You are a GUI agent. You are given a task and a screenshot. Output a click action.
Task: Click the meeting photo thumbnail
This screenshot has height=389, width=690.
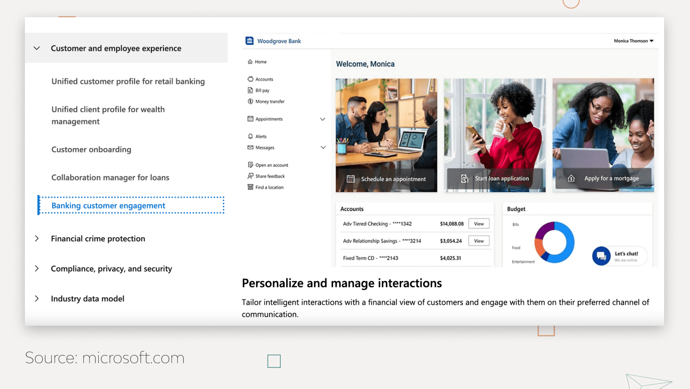coord(386,135)
